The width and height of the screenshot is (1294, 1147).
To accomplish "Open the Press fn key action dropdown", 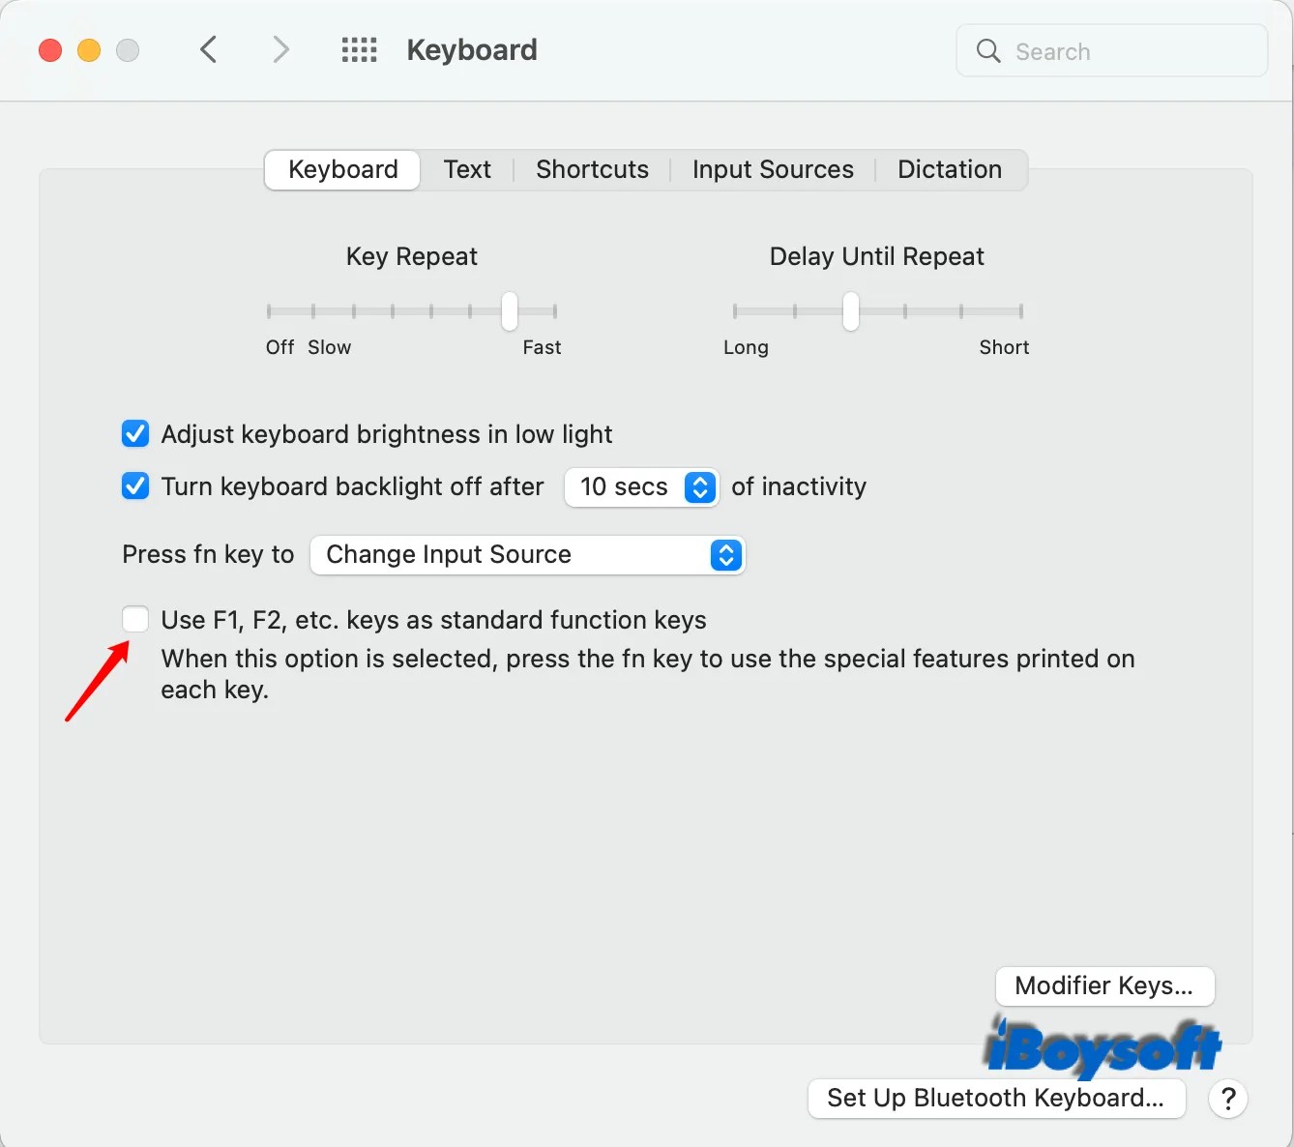I will pos(725,555).
